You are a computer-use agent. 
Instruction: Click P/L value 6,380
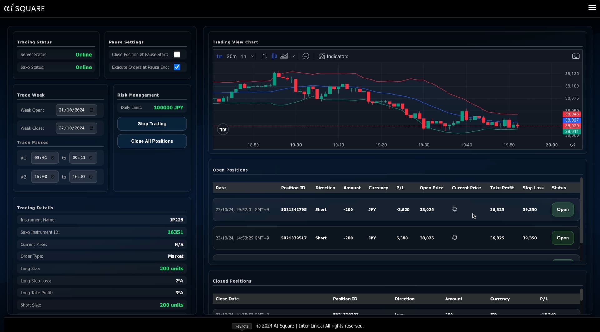coord(402,238)
